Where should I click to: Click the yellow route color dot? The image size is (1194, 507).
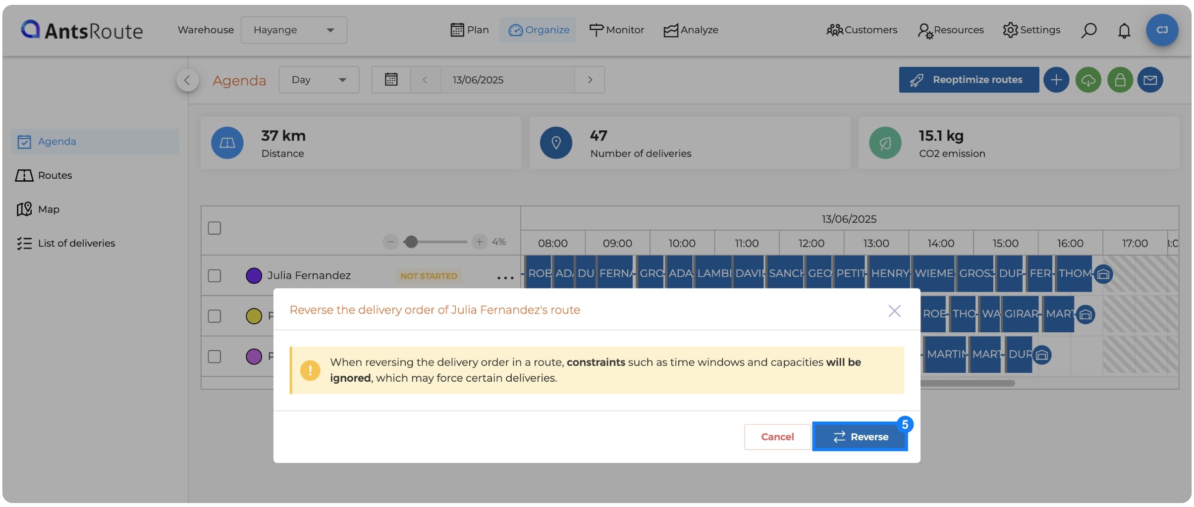pos(254,316)
